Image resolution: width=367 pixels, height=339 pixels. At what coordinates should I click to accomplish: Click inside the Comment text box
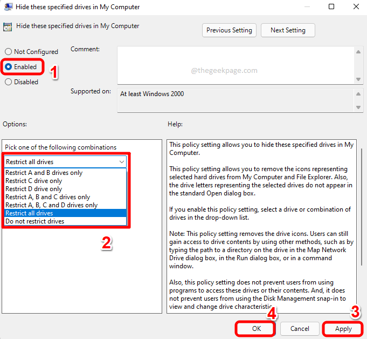[x=234, y=65]
